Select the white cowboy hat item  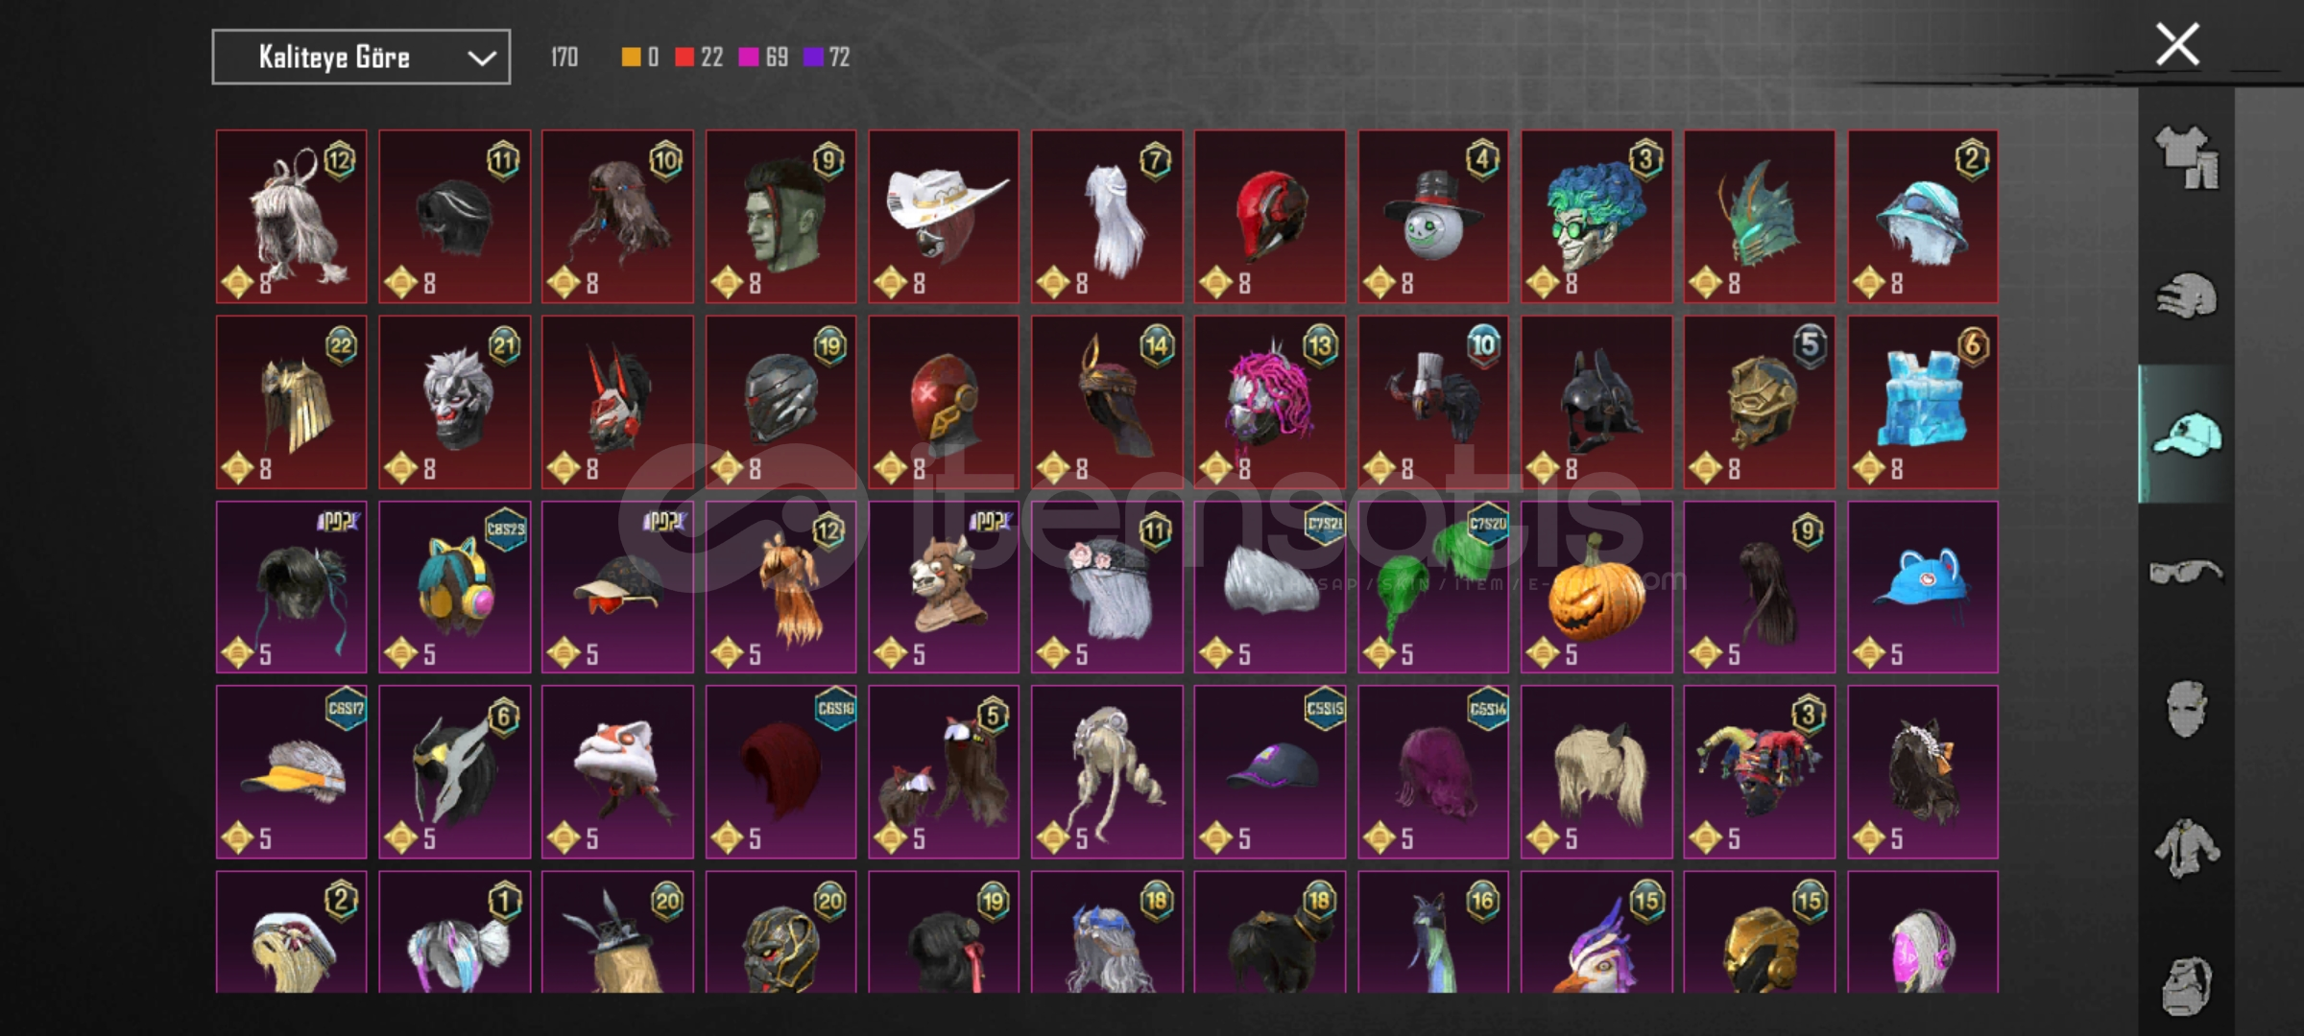(944, 217)
